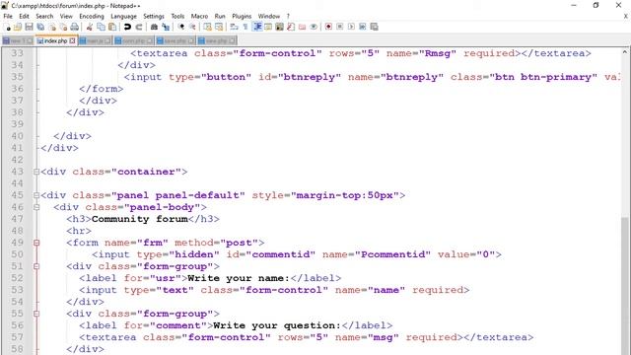This screenshot has height=355, width=631.
Task: Click line number 39 in the margin
Action: click(17, 124)
